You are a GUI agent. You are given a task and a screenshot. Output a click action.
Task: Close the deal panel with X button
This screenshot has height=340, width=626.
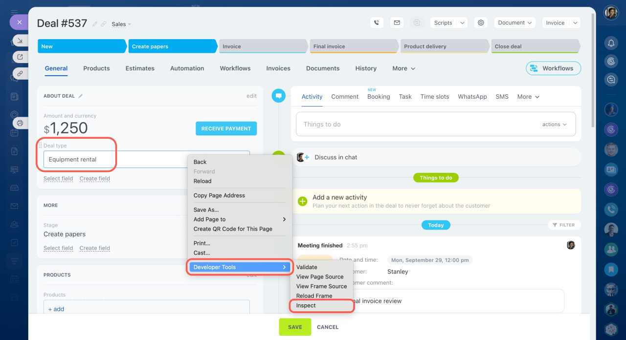(x=20, y=22)
